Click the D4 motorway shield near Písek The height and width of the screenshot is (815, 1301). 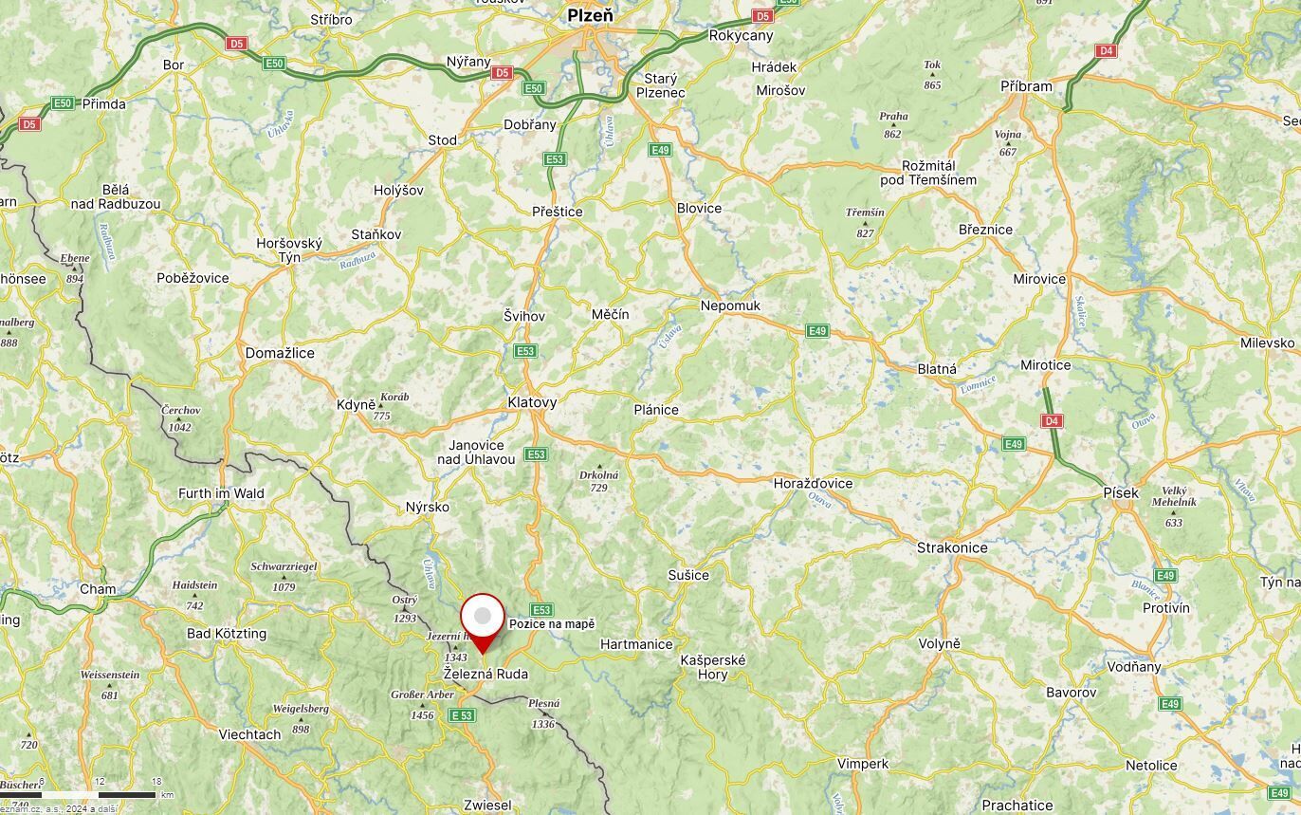(x=1051, y=420)
